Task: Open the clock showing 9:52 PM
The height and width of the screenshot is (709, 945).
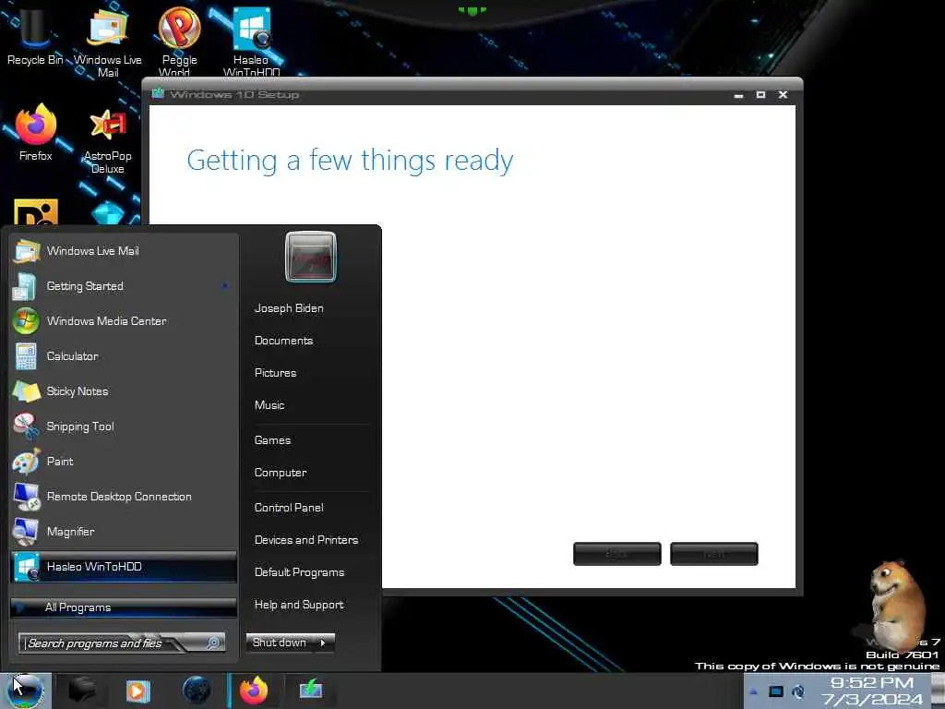Action: [x=871, y=691]
